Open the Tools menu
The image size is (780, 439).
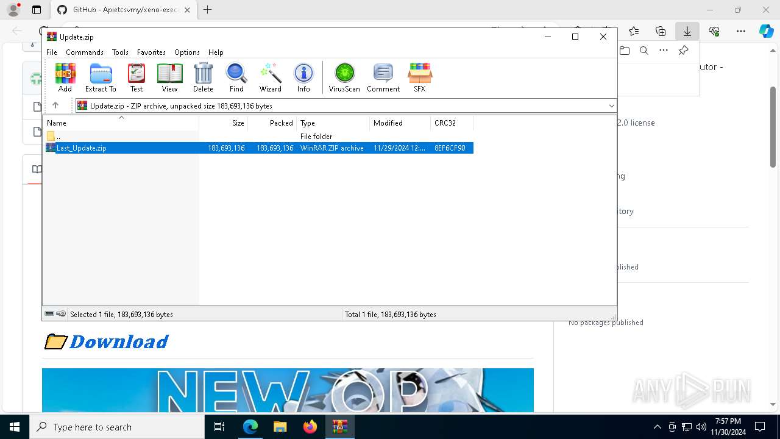(x=120, y=52)
